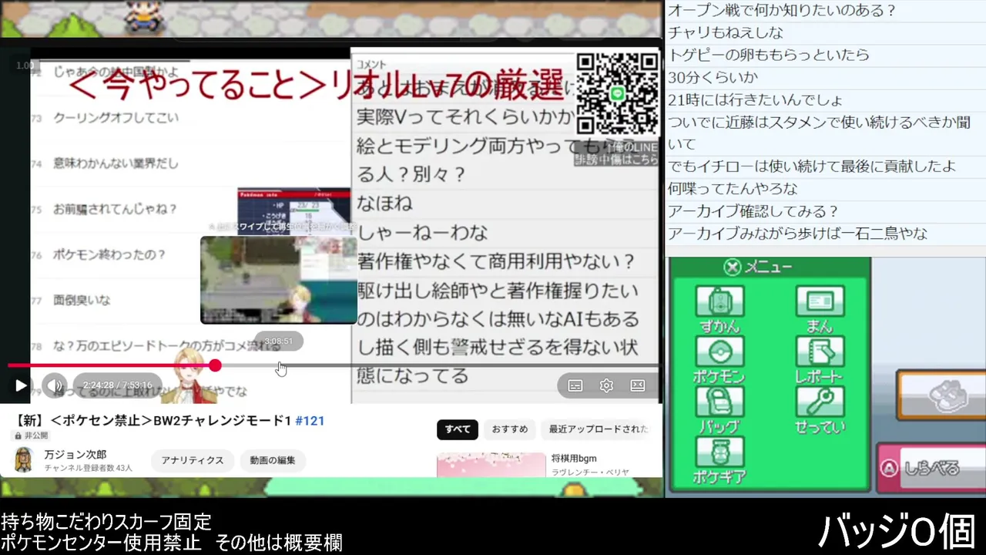This screenshot has height=555, width=986.
Task: Open the ポケモン party menu icon
Action: point(719,360)
